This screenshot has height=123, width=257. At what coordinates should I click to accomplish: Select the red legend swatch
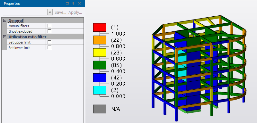coord(100,28)
